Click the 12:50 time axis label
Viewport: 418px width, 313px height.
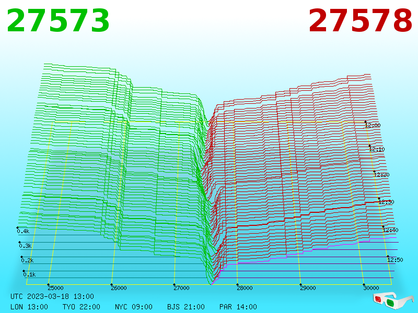click(x=395, y=260)
